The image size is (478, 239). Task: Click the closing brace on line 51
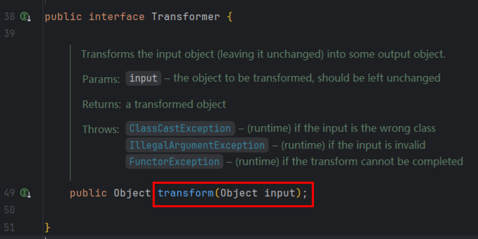tap(47, 228)
